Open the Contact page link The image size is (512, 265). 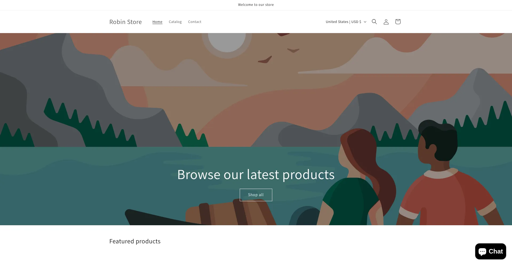195,22
